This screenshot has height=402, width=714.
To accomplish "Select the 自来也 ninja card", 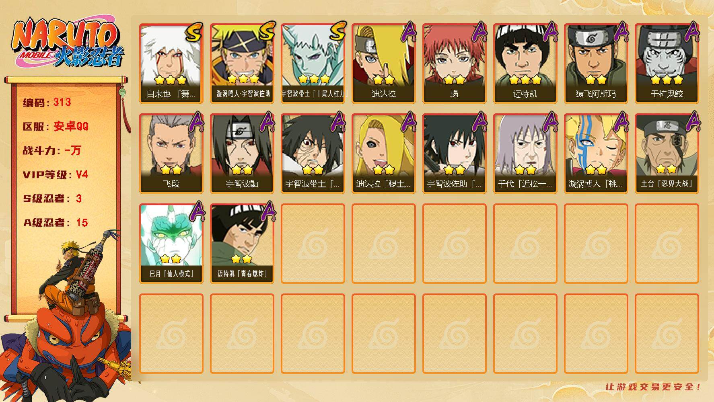I will (x=171, y=64).
